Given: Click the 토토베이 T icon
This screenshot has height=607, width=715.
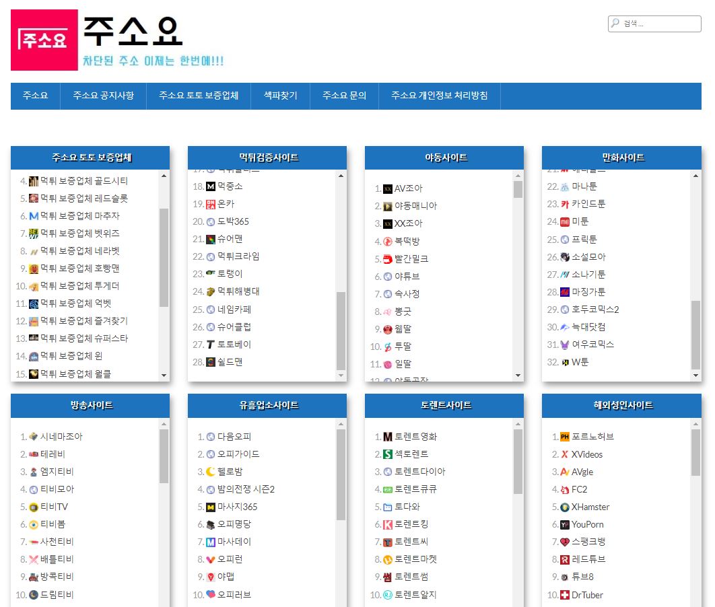Looking at the screenshot, I should click(x=210, y=345).
